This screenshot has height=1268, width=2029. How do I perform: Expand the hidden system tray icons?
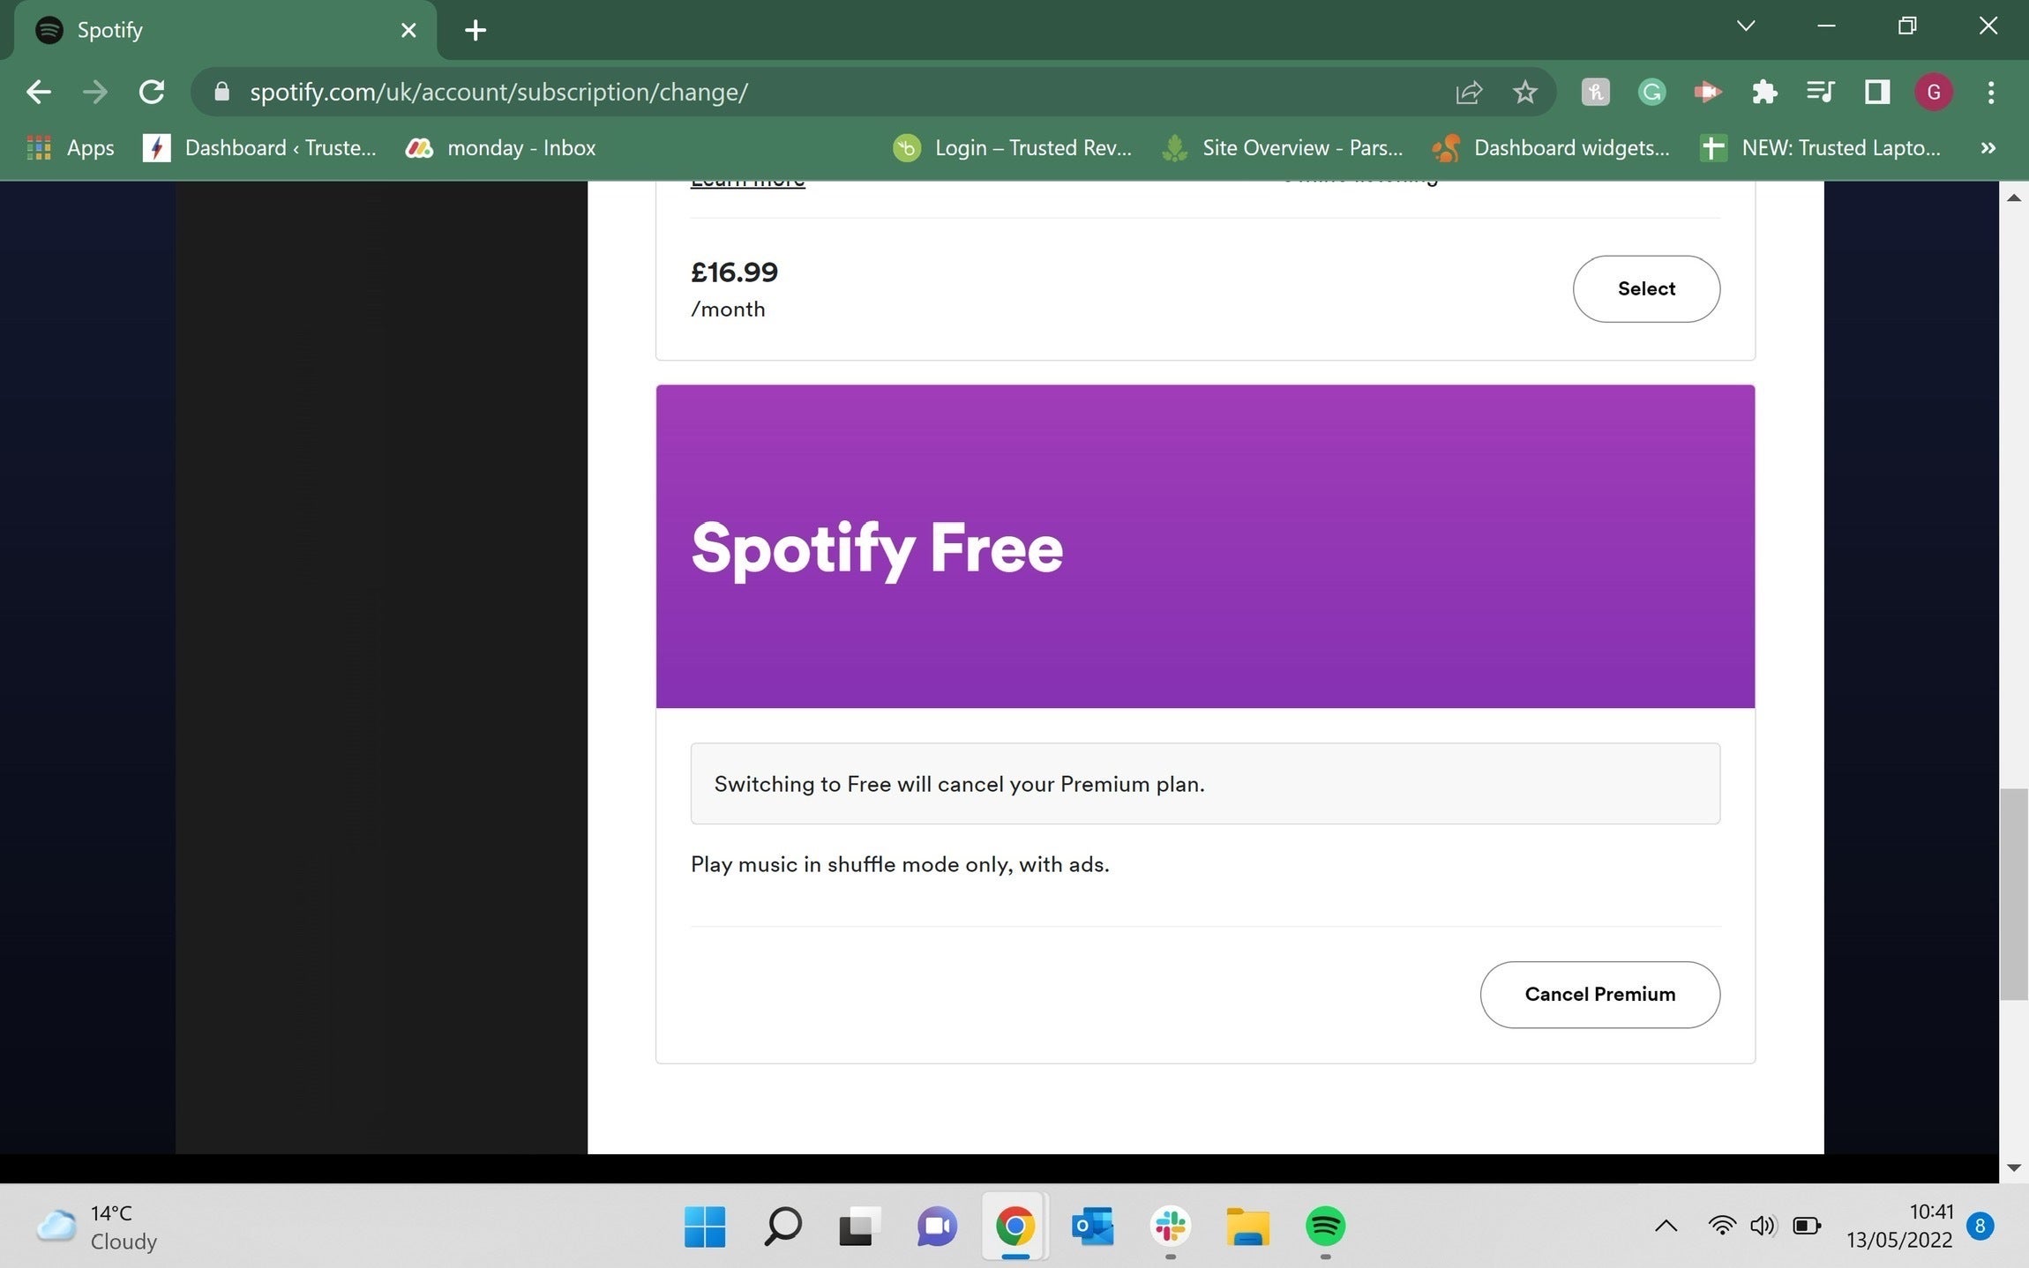pos(1666,1226)
